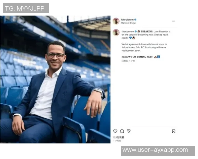The image size is (198, 159).
Task: Open the three-dots more options menu
Action: click(173, 21)
